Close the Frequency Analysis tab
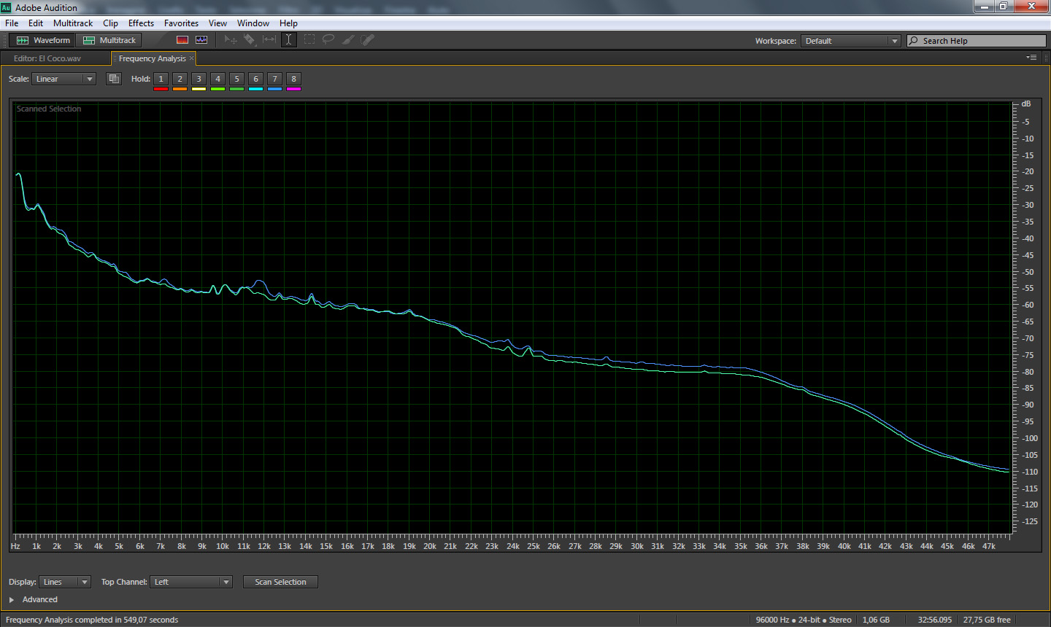The height and width of the screenshot is (627, 1051). pyautogui.click(x=192, y=58)
